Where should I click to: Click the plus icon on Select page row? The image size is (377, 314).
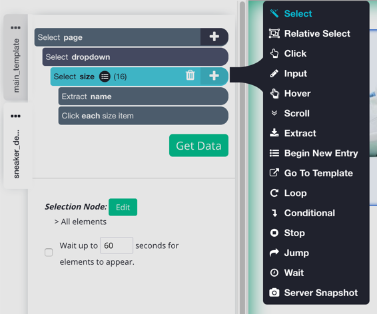214,37
